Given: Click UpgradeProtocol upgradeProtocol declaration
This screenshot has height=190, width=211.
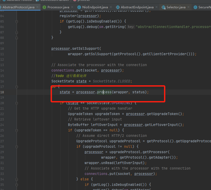Looking at the screenshot, I should 108,141.
